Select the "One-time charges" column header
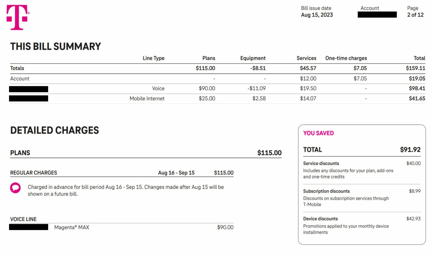The image size is (433, 254). [346, 58]
